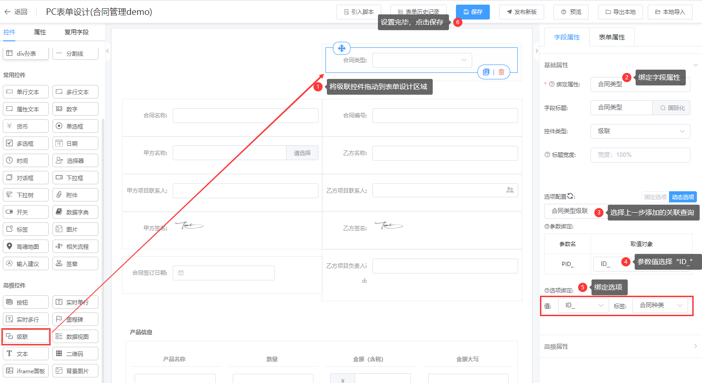Click the 返回 back button
Viewport: 702px width, 383px height.
click(17, 12)
